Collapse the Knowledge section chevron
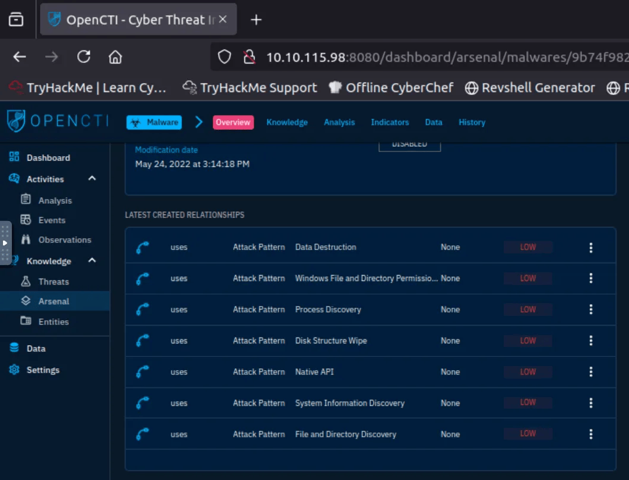629x480 pixels. click(x=92, y=261)
